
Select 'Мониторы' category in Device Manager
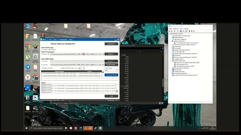(x=177, y=55)
